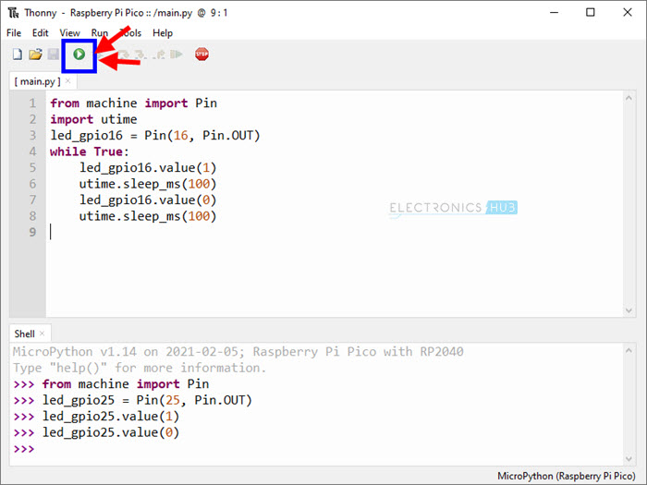Open the Edit menu
647x485 pixels.
coord(40,32)
